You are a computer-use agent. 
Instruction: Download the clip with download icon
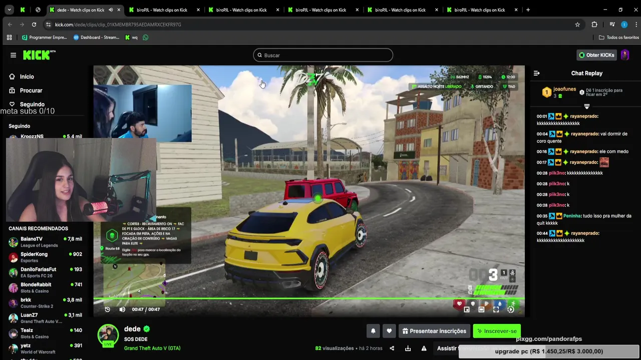click(x=408, y=348)
